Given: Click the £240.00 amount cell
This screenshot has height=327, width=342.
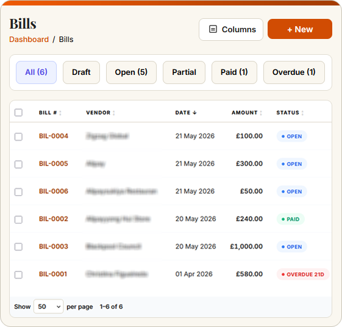Looking at the screenshot, I should (x=249, y=219).
